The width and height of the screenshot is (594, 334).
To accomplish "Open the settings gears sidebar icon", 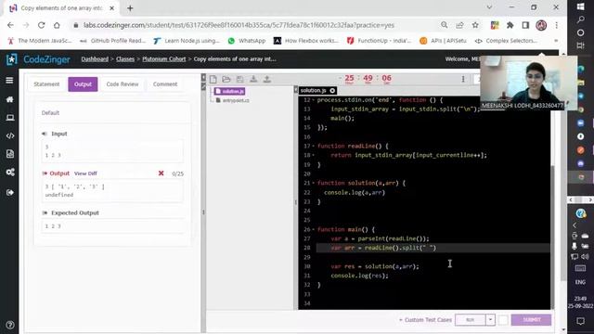I will [10, 173].
